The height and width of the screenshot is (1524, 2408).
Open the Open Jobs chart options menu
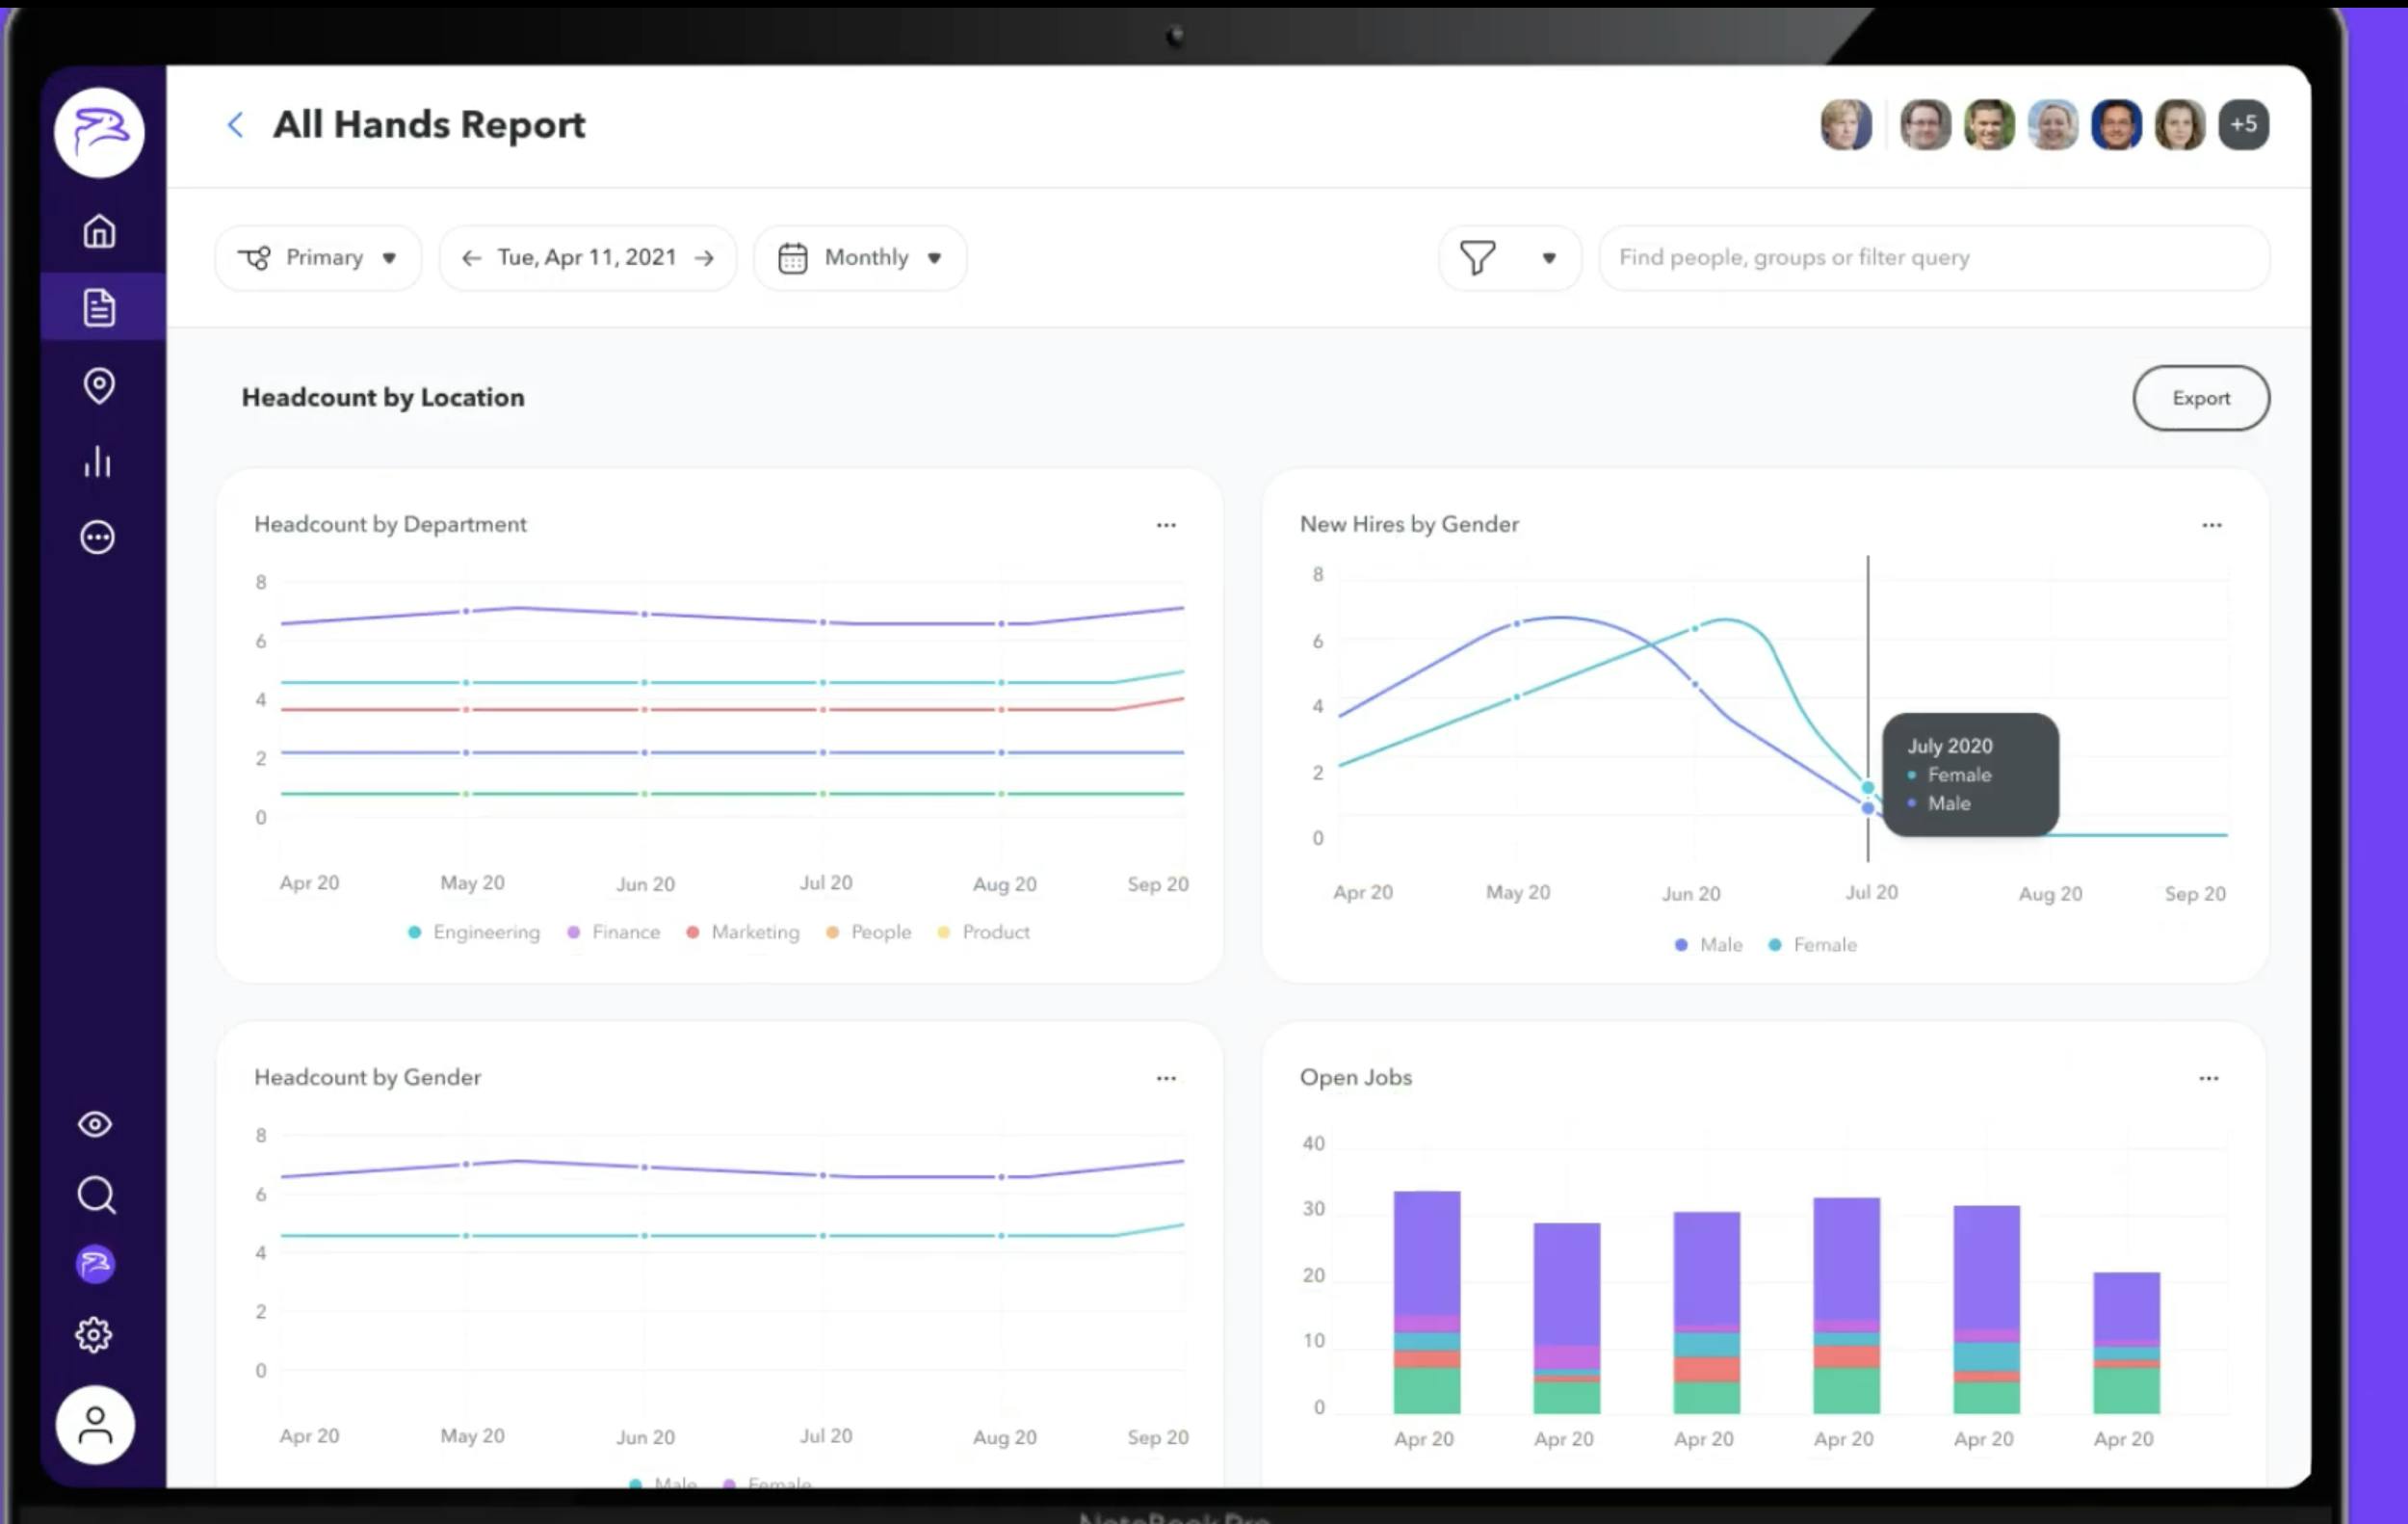click(x=2208, y=1078)
